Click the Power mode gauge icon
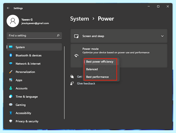 [76, 55]
